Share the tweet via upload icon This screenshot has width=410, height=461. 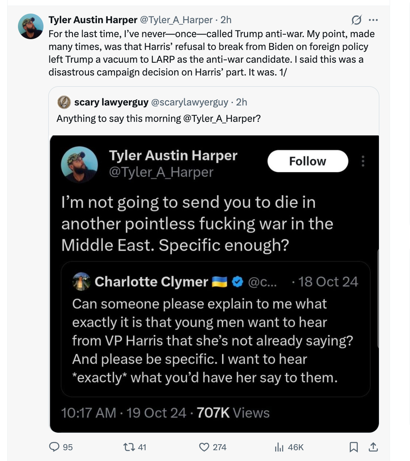(x=373, y=447)
